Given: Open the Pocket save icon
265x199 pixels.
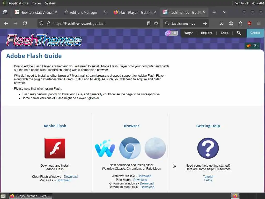Looking at the screenshot, I should click(x=222, y=23).
